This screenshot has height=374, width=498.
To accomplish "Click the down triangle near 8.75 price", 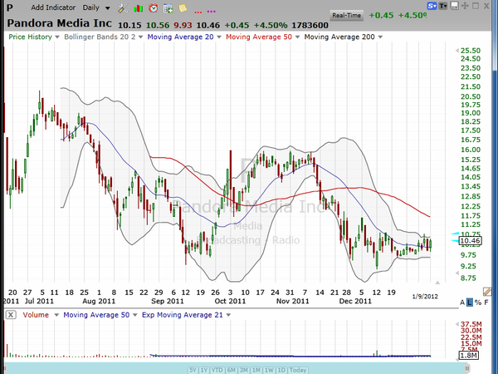I will pyautogui.click(x=457, y=273).
